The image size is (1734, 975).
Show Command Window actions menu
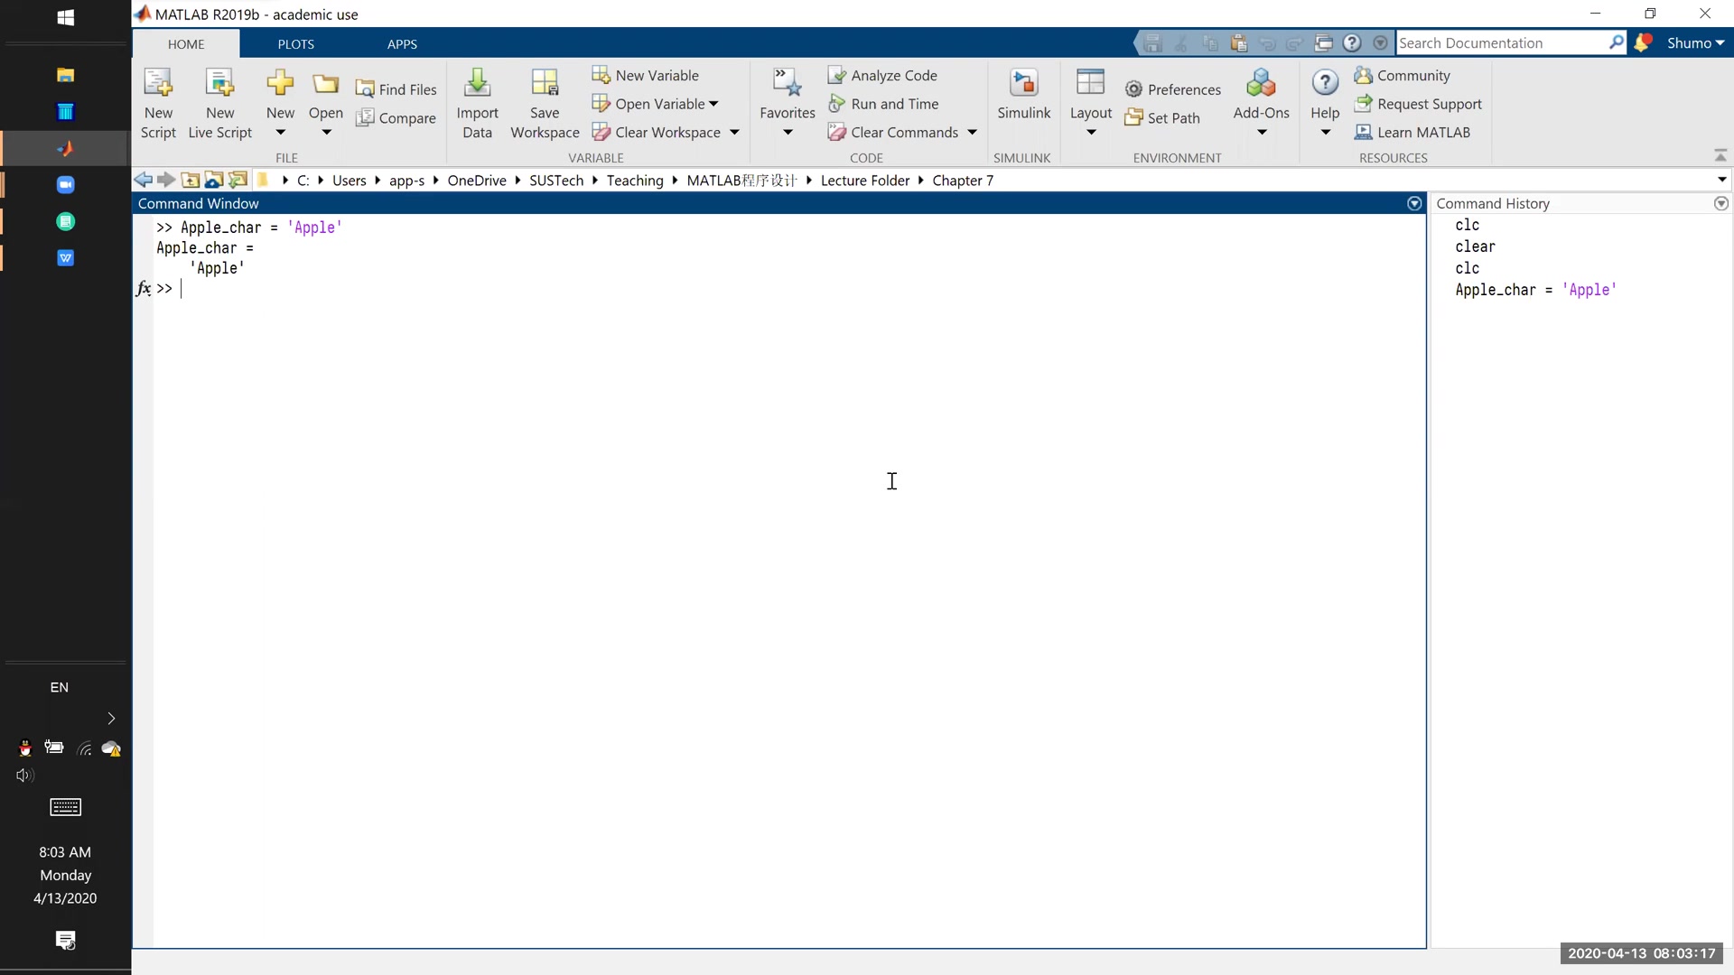[x=1413, y=203]
